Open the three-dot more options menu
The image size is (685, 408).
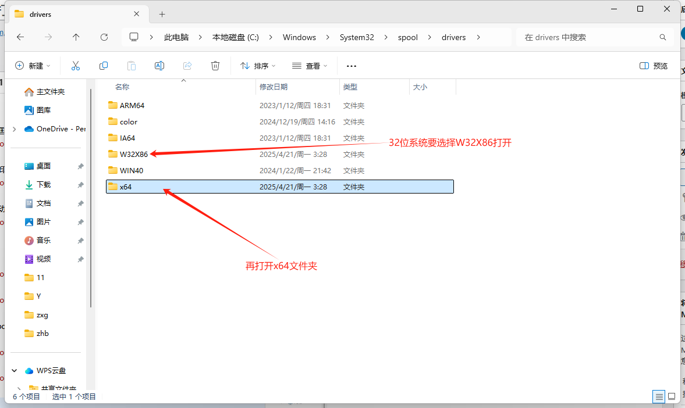pyautogui.click(x=352, y=66)
